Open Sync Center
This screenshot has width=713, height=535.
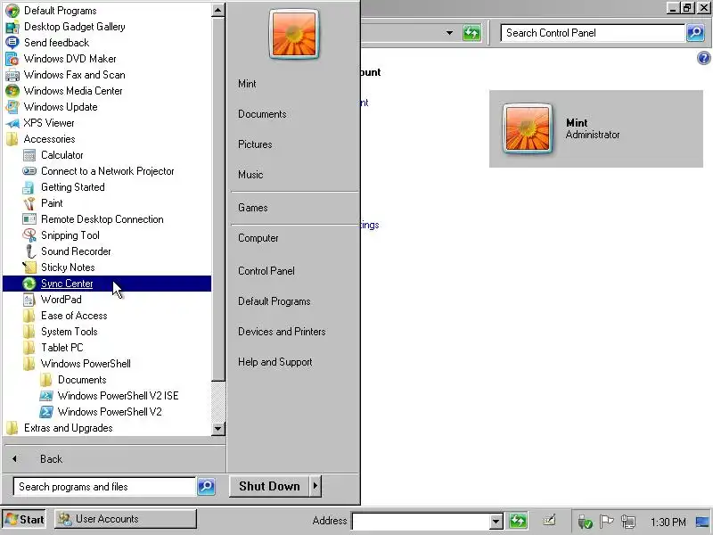107,284
